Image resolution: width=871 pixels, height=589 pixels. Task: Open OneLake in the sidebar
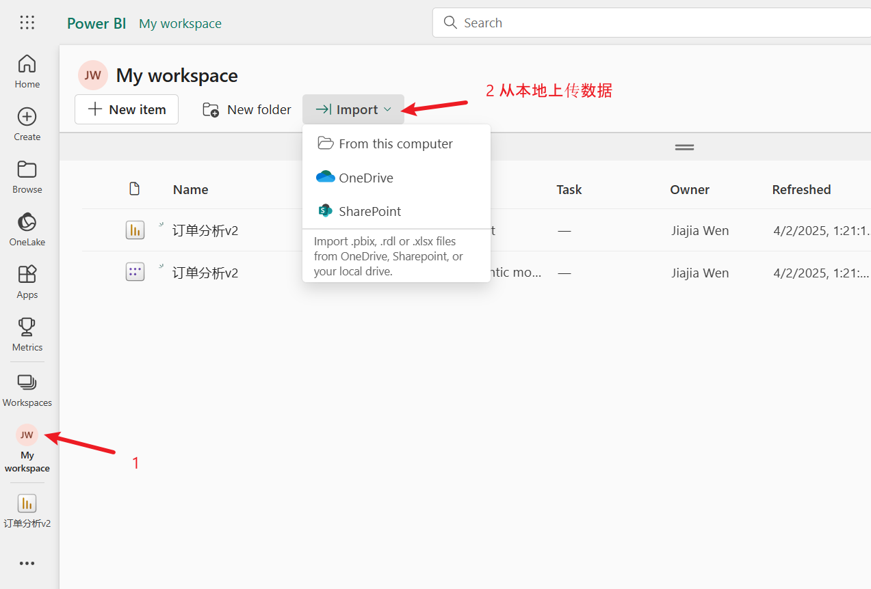(x=27, y=230)
